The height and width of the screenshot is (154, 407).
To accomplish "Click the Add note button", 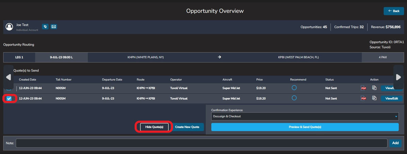I will (395, 143).
